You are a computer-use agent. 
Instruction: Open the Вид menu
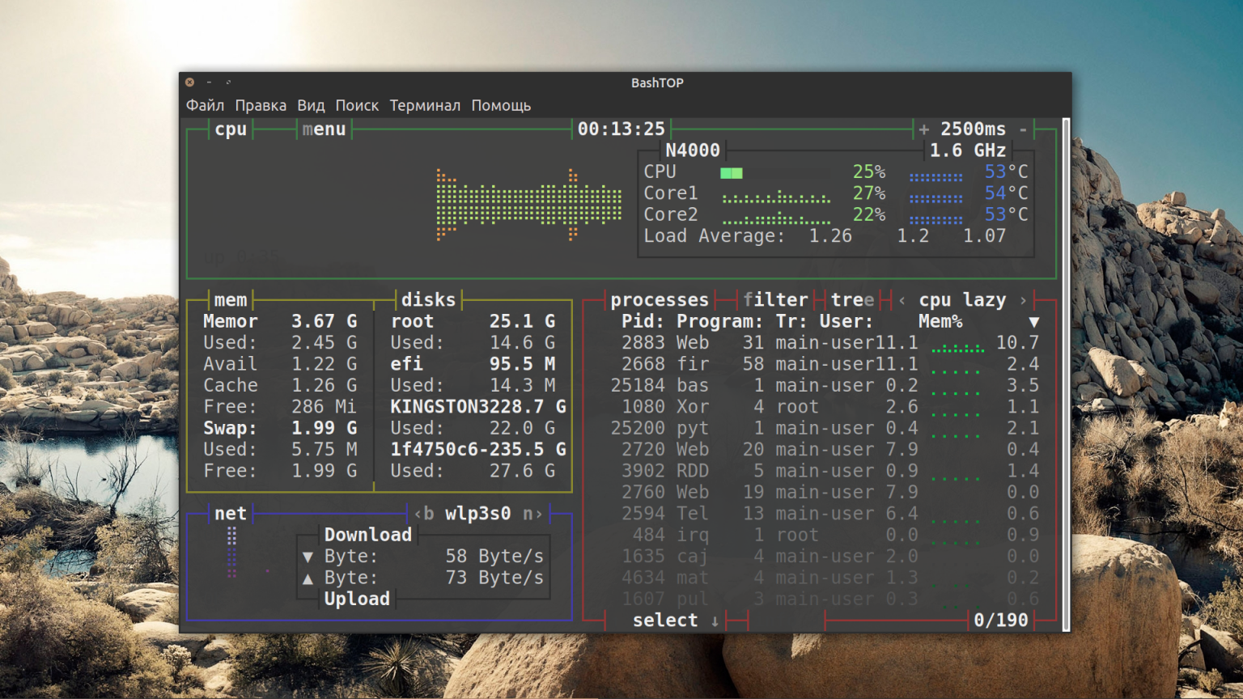311,106
